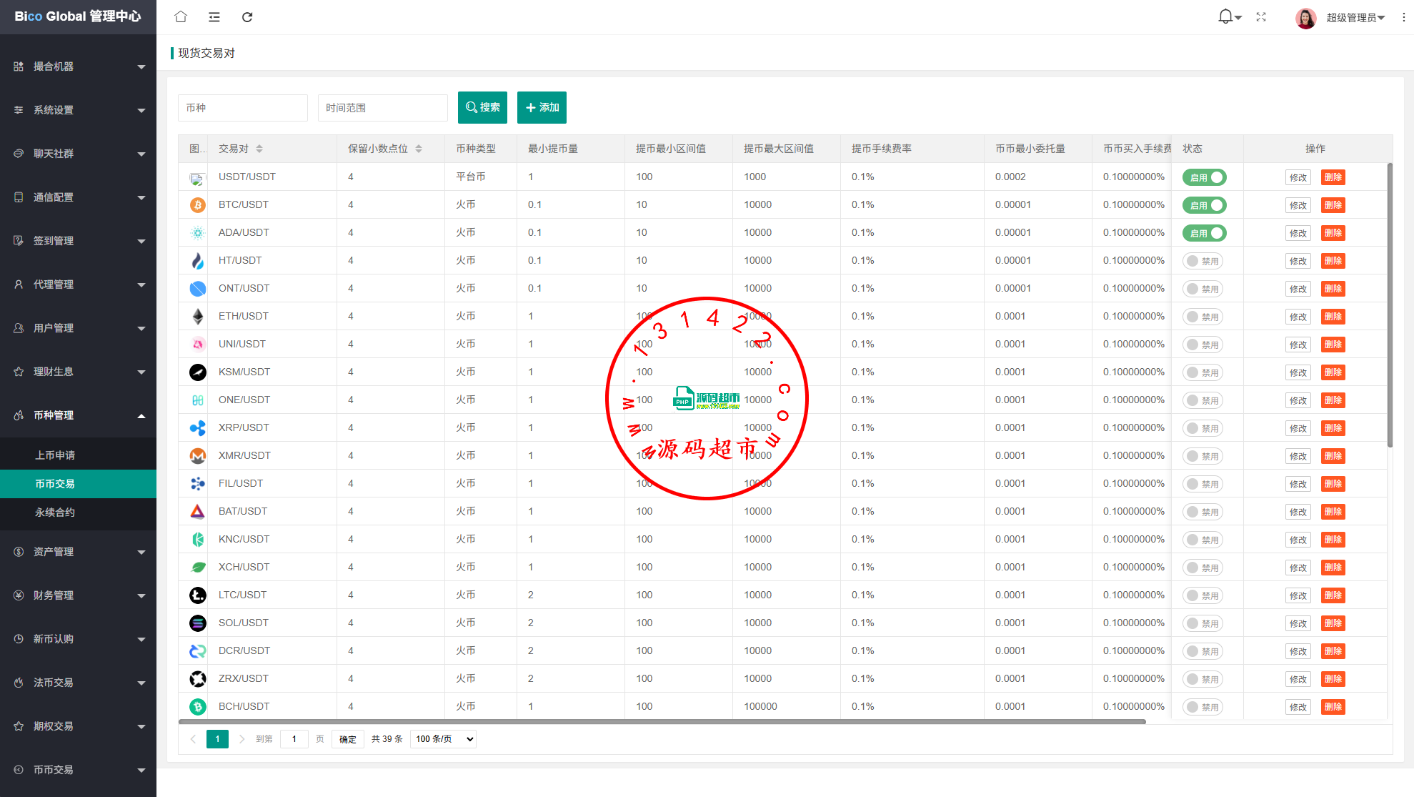This screenshot has height=797, width=1414.
Task: Expand the 通信配置 sidebar menu
Action: tap(78, 197)
